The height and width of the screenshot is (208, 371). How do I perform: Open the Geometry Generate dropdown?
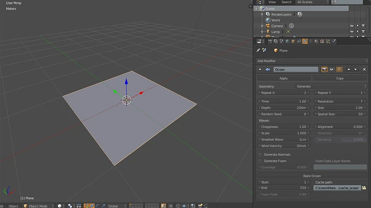pyautogui.click(x=331, y=86)
